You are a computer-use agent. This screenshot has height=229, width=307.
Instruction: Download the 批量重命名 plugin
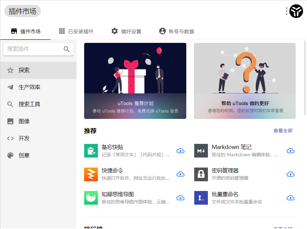click(x=291, y=198)
